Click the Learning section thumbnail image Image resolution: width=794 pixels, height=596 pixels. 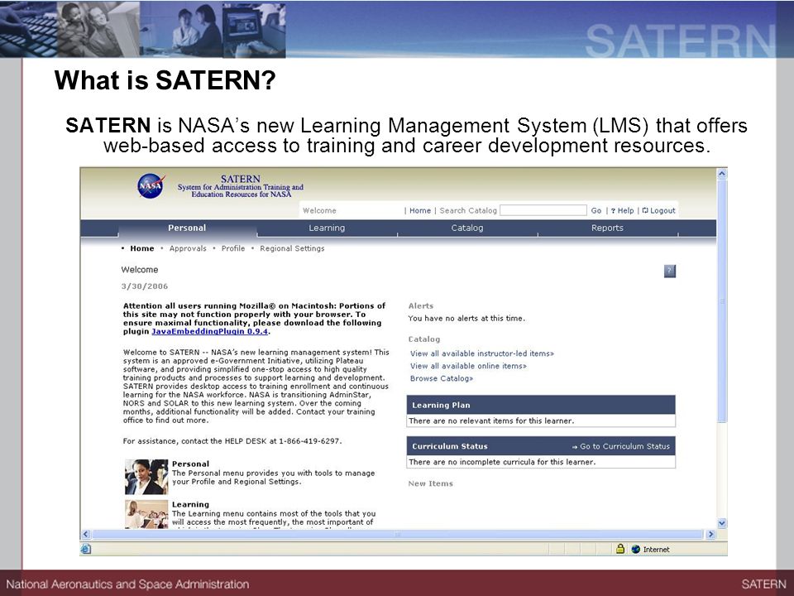point(146,514)
